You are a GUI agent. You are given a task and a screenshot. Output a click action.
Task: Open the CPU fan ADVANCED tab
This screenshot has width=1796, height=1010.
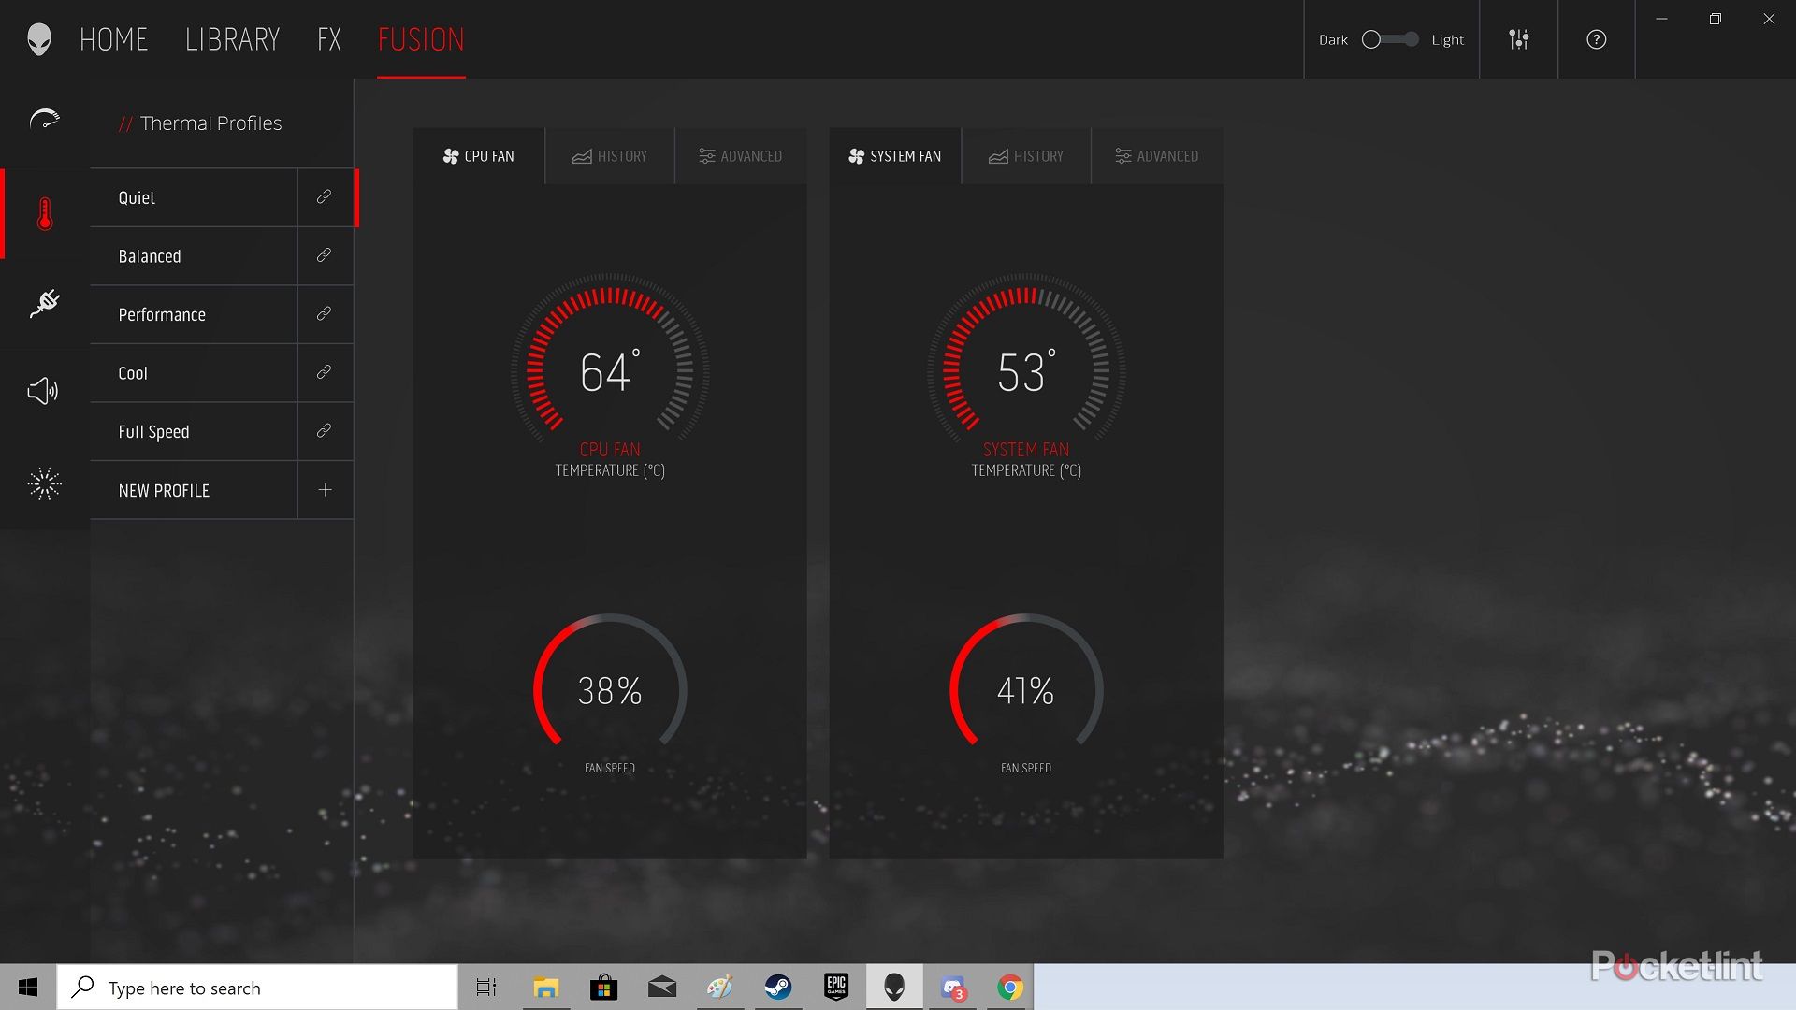point(741,156)
